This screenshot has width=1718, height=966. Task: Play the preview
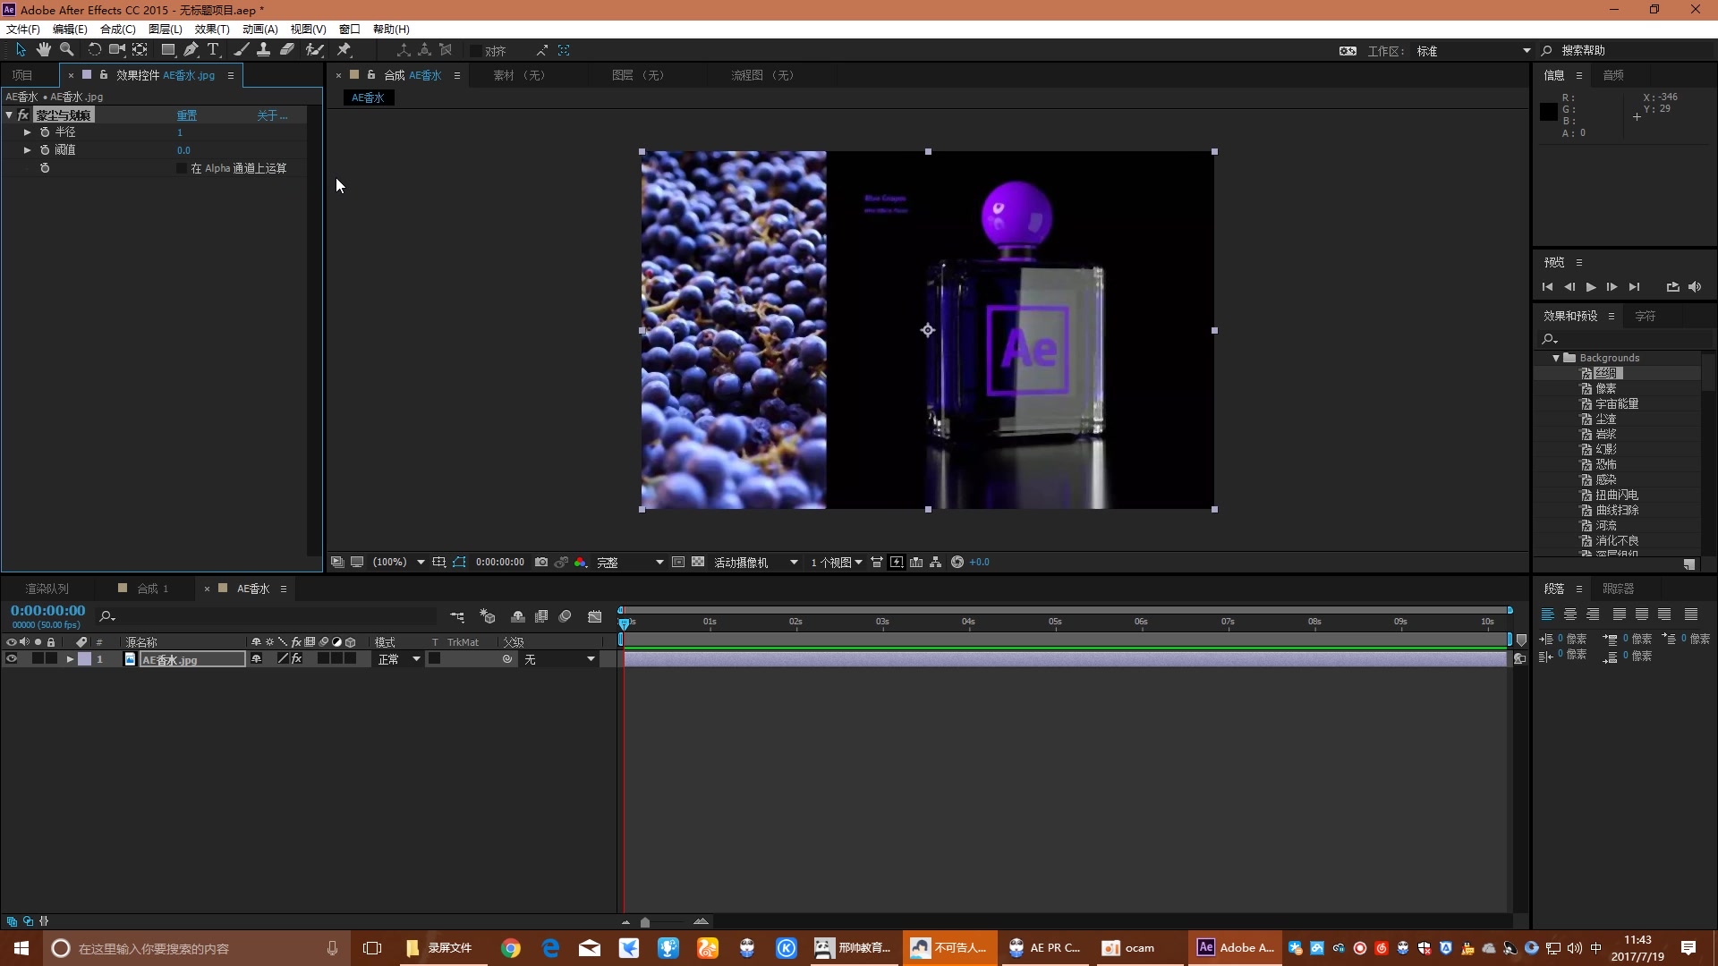[1591, 287]
